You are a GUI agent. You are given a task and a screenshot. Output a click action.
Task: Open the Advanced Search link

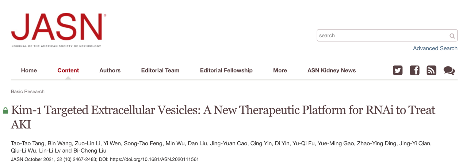pos(435,48)
